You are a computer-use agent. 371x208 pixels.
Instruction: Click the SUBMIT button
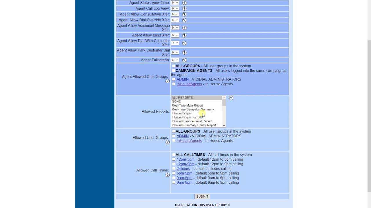click(202, 196)
